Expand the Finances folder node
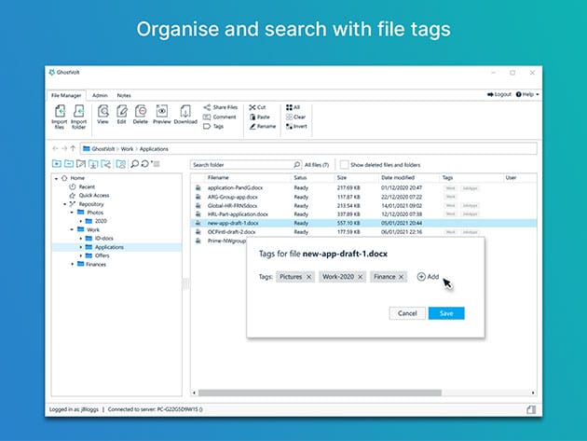 (x=74, y=264)
